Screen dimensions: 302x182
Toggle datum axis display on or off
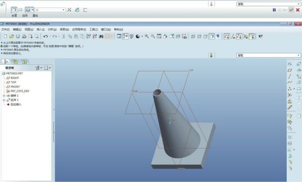coord(233,36)
